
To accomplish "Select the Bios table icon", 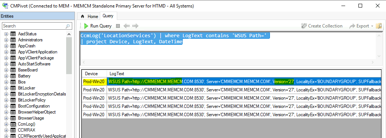I will [13, 82].
